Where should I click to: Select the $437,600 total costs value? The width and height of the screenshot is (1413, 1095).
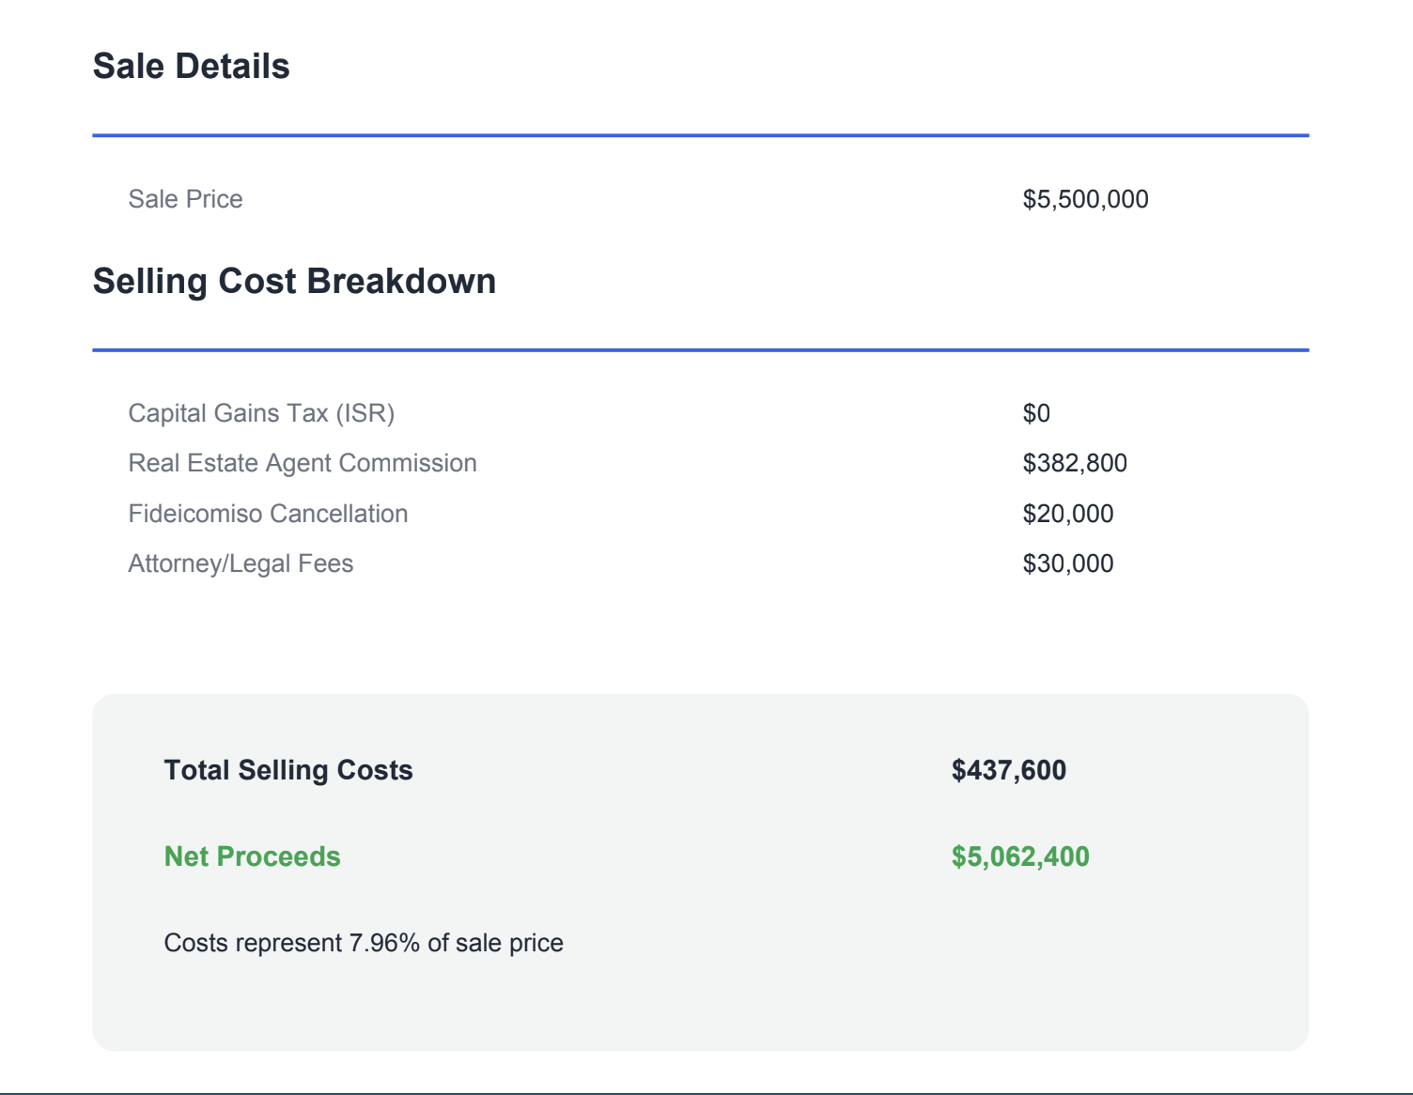[1009, 771]
